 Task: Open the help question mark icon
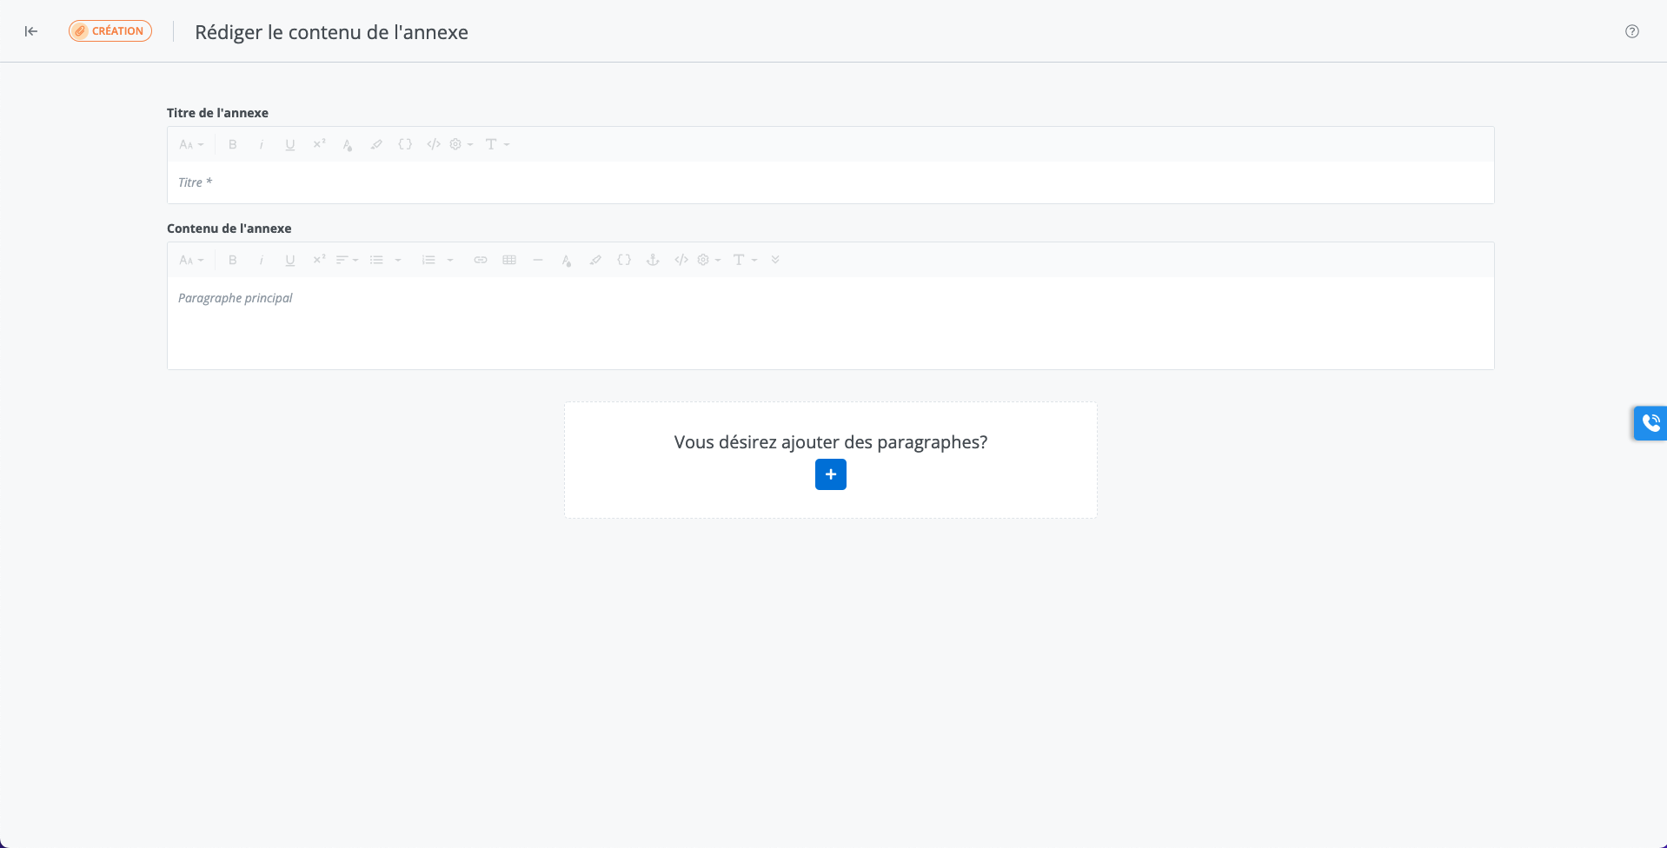pos(1631,31)
